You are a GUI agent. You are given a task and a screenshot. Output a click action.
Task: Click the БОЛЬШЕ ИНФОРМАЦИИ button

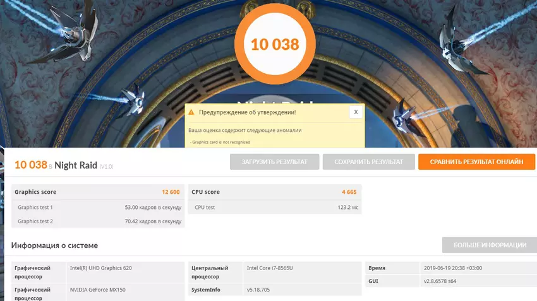point(488,245)
